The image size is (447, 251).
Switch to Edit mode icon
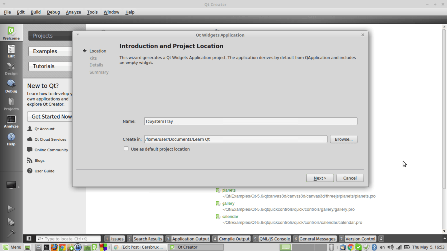tap(11, 51)
